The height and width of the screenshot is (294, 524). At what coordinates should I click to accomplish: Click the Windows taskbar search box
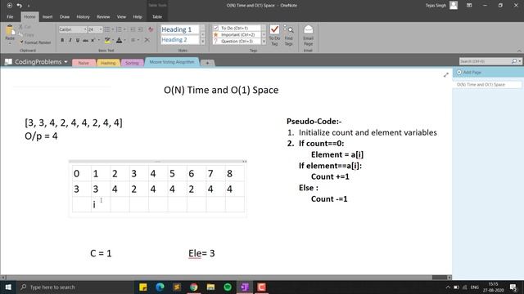(x=75, y=287)
